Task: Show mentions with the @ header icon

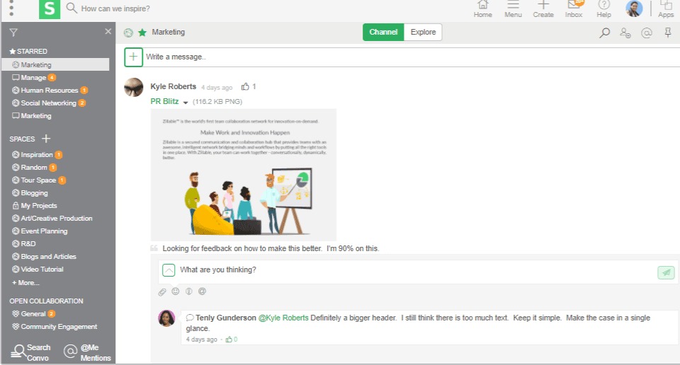Action: pos(646,33)
